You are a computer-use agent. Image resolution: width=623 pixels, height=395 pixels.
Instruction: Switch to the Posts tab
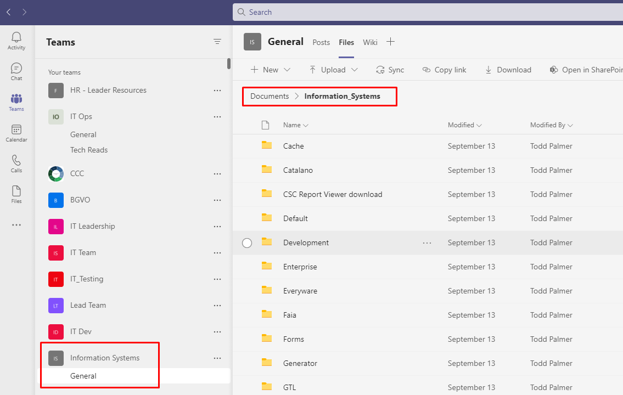click(x=321, y=42)
